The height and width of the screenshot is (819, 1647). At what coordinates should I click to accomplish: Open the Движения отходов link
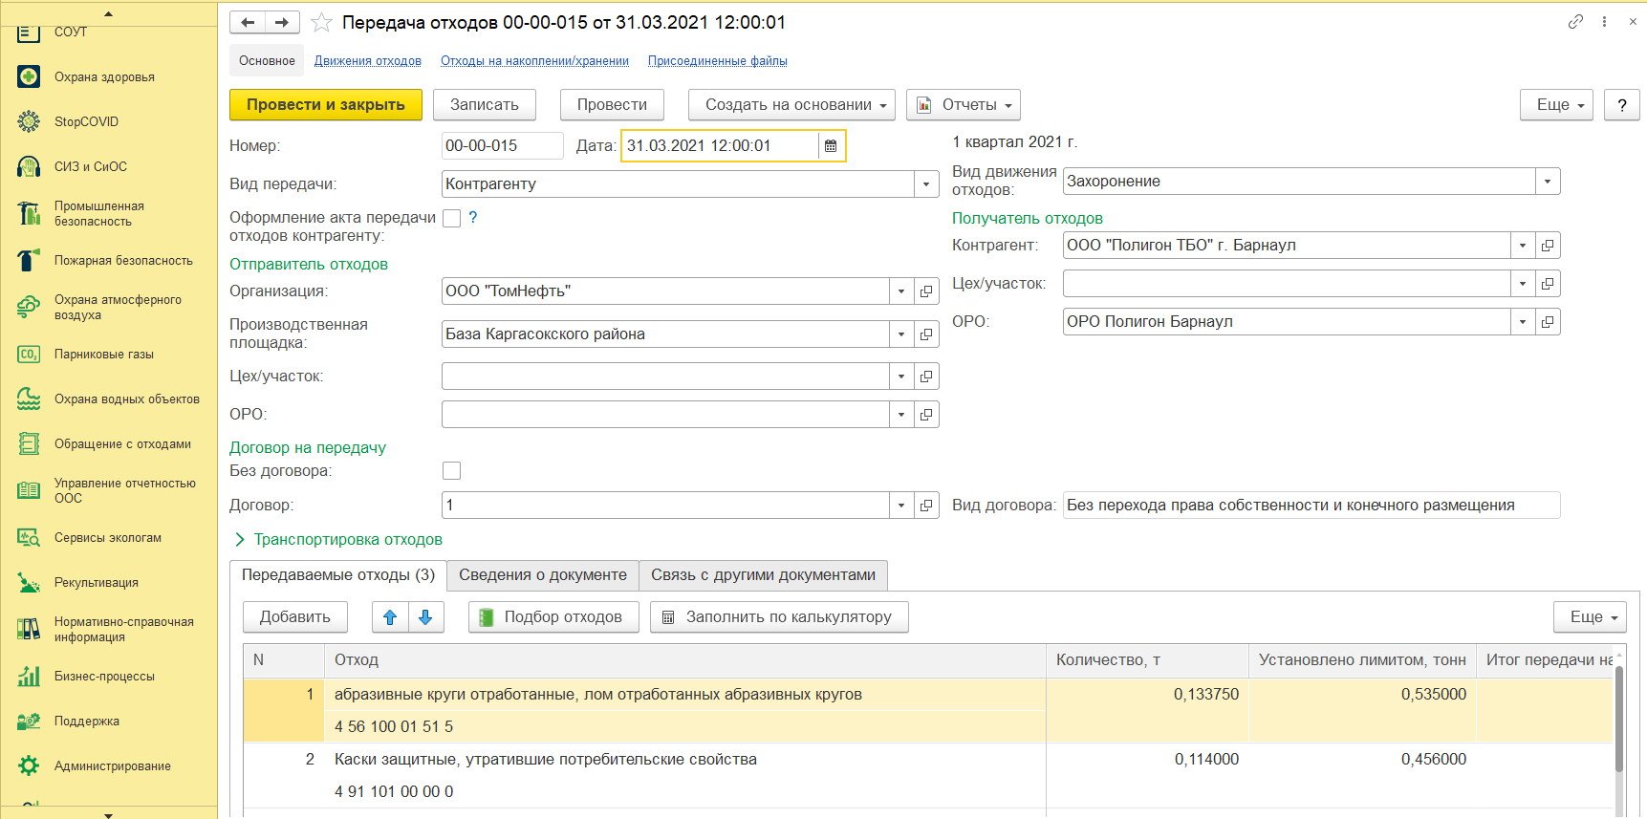point(368,61)
